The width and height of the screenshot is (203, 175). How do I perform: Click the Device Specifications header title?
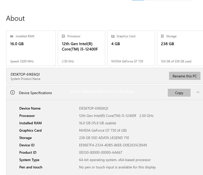pos(35,93)
